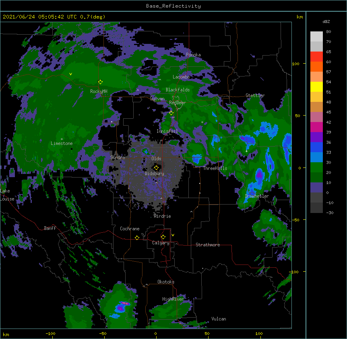Click the Blackfalds label
This screenshot has width=347, height=339.
click(x=178, y=90)
